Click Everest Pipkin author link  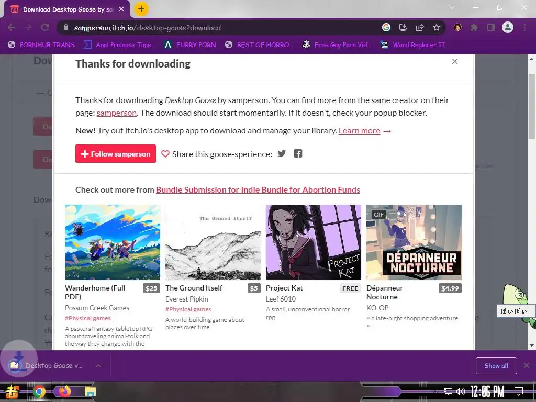point(187,299)
